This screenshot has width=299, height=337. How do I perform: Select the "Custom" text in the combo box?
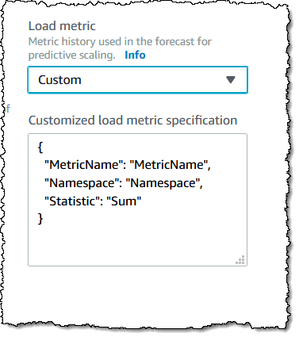pos(59,80)
